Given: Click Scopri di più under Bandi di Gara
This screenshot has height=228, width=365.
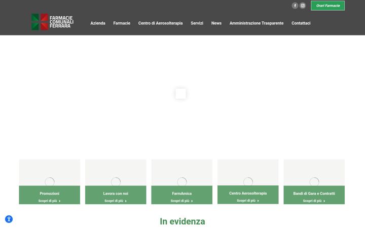Looking at the screenshot, I should 314,201.
